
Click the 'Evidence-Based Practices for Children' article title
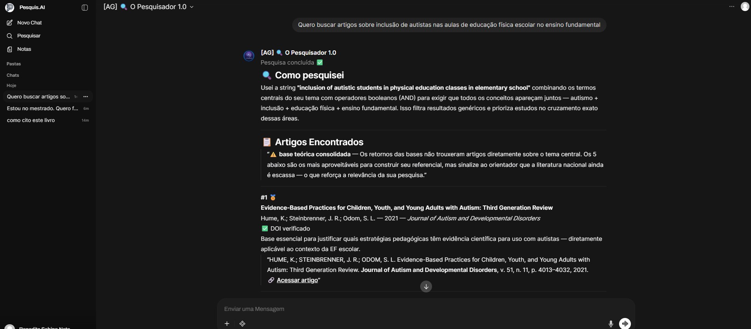[x=407, y=208]
